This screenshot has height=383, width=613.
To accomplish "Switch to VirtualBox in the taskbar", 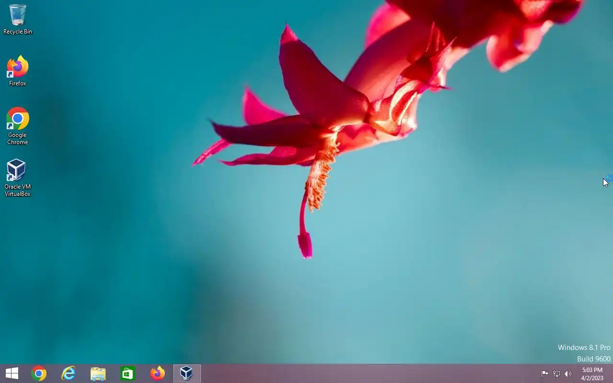I will [x=187, y=373].
